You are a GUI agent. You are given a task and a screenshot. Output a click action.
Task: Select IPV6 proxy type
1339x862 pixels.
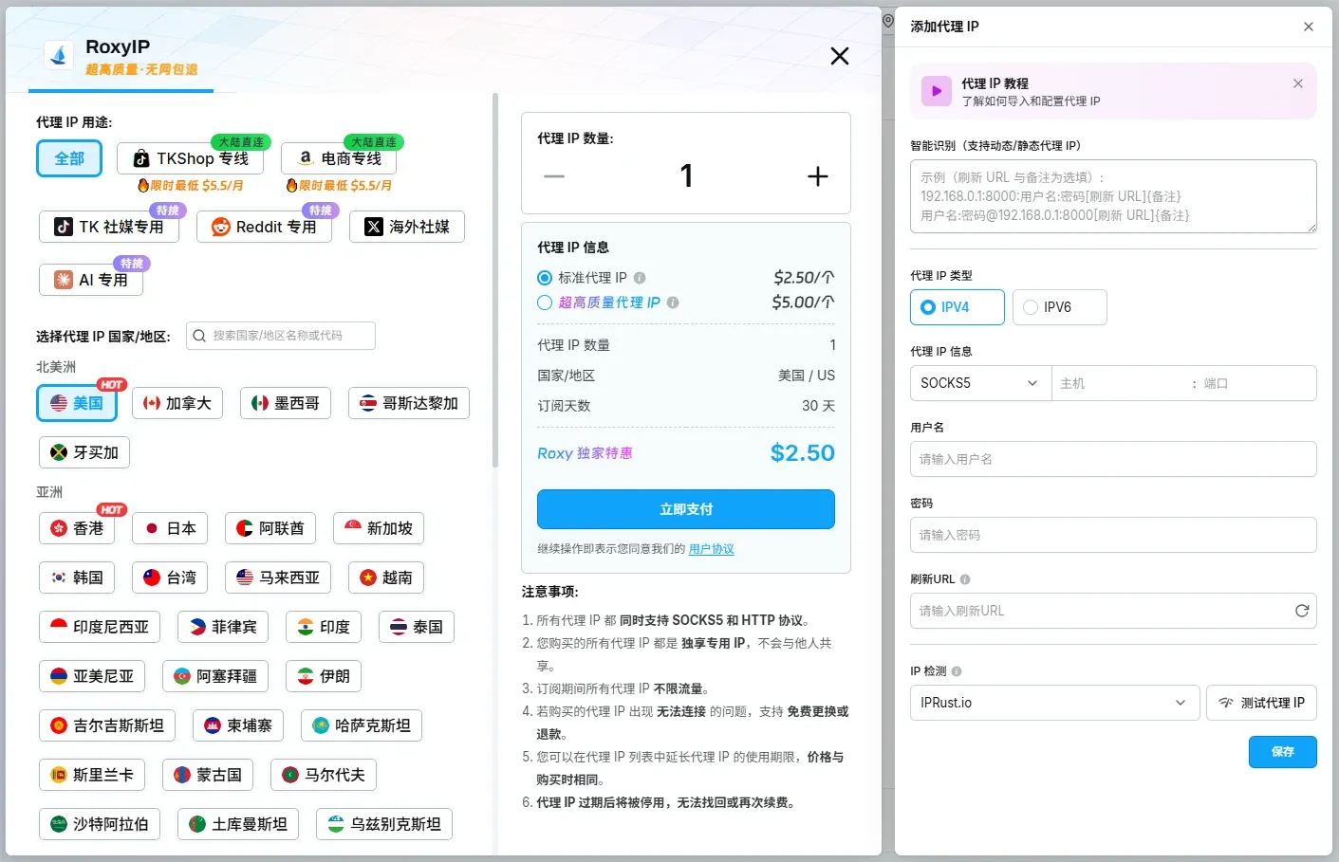click(1060, 307)
